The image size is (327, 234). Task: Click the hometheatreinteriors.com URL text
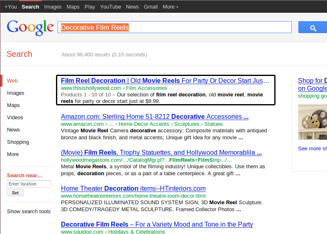tap(133, 196)
